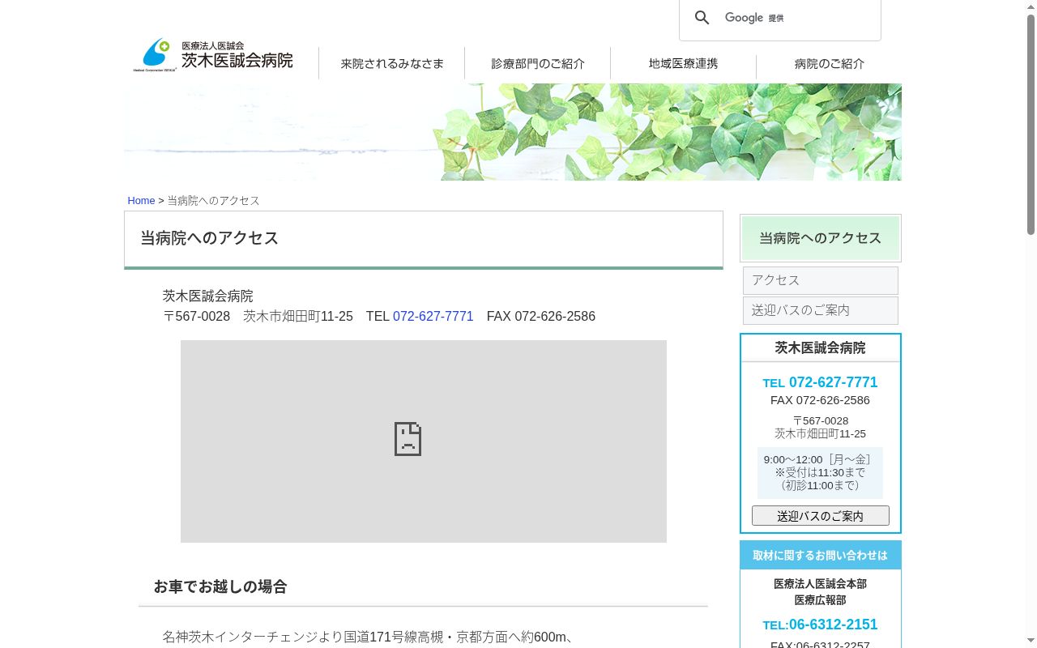
Task: Click the ivy leaves banner image
Action: (x=513, y=132)
